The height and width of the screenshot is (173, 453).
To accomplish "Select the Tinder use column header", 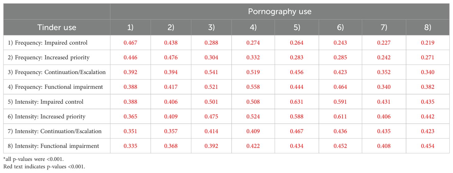I will (x=57, y=27).
